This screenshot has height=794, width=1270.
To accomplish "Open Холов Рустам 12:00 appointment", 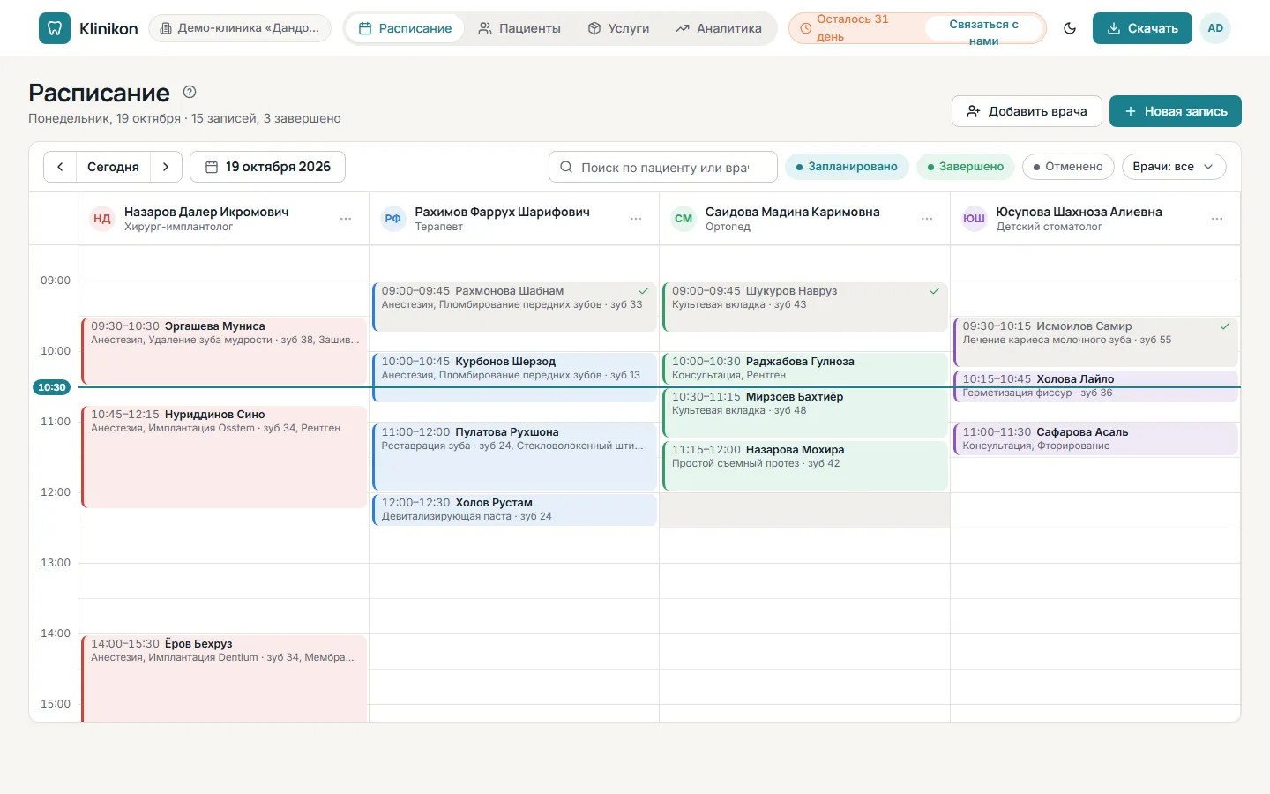I will [515, 509].
